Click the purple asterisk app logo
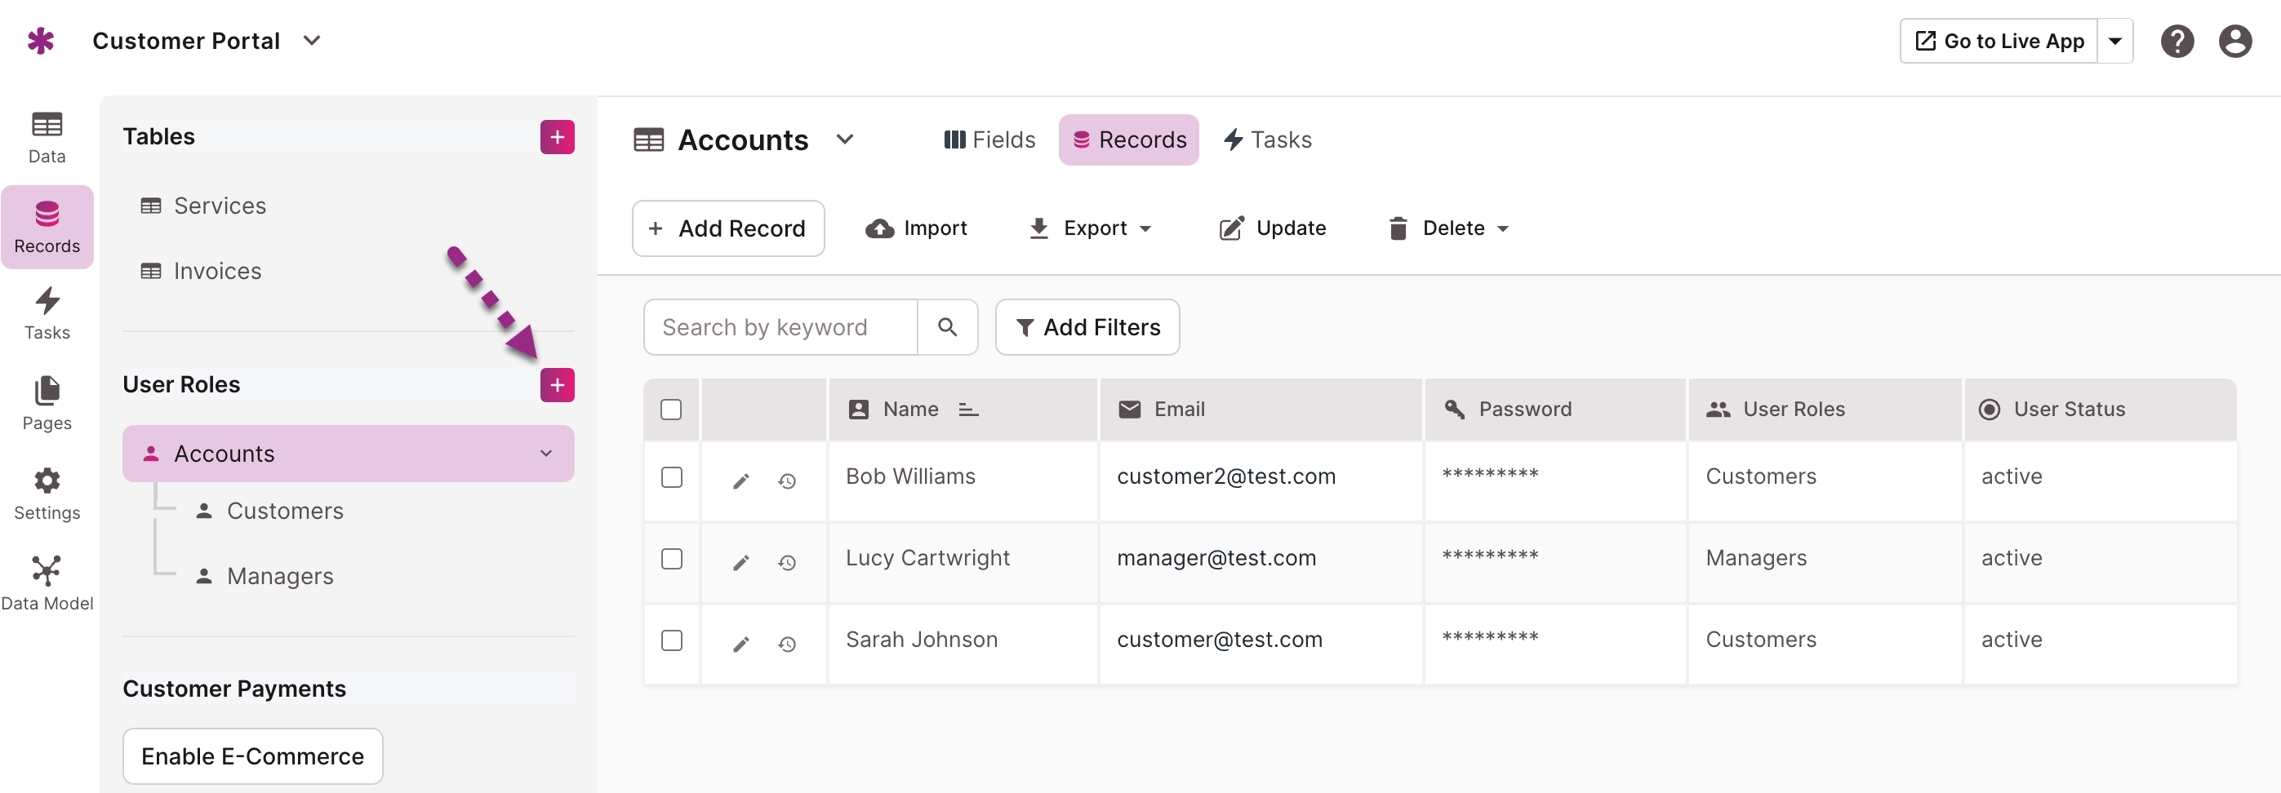2281x793 pixels. [x=41, y=41]
